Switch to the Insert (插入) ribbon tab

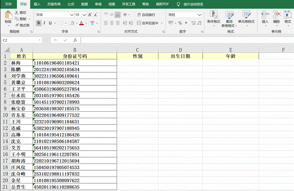(x=37, y=4)
